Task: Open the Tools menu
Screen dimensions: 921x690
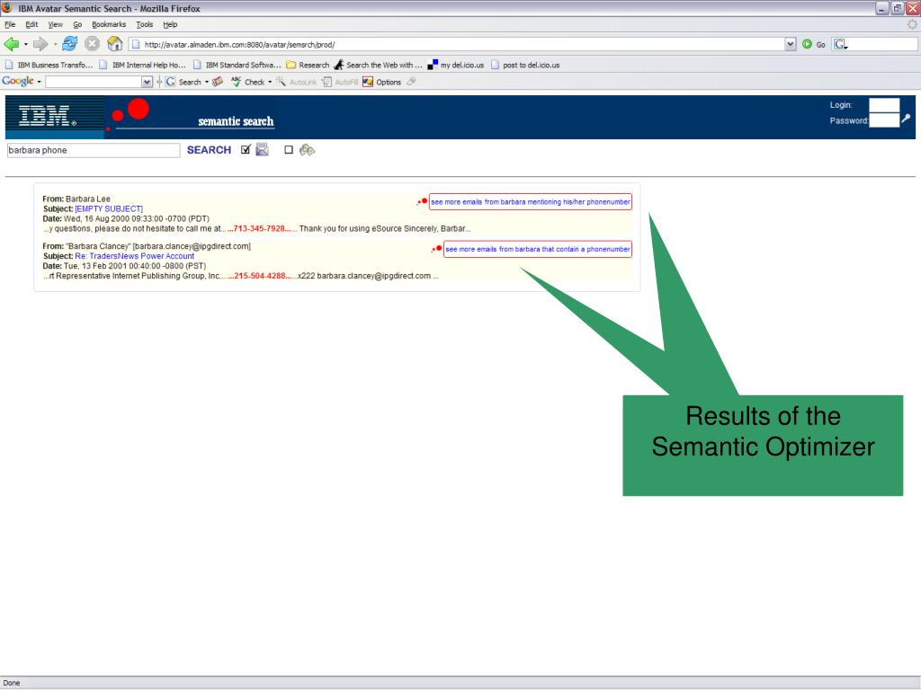Action: tap(145, 24)
